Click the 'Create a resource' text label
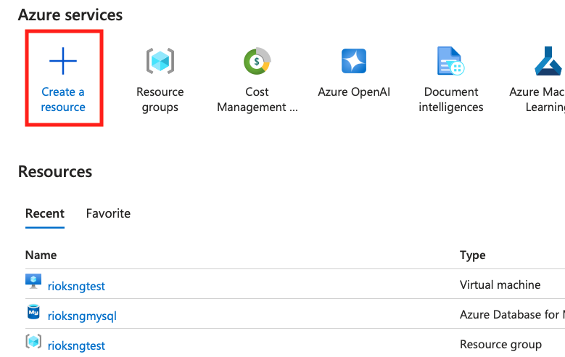565x357 pixels. tap(63, 99)
